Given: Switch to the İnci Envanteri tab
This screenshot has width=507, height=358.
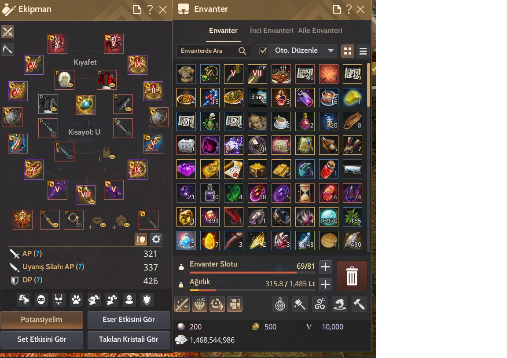Looking at the screenshot, I should tap(272, 31).
